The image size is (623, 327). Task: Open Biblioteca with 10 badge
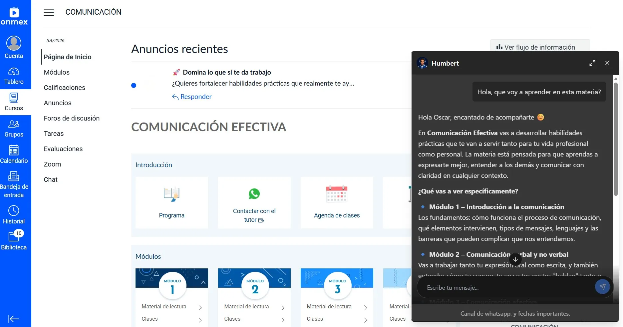14,241
